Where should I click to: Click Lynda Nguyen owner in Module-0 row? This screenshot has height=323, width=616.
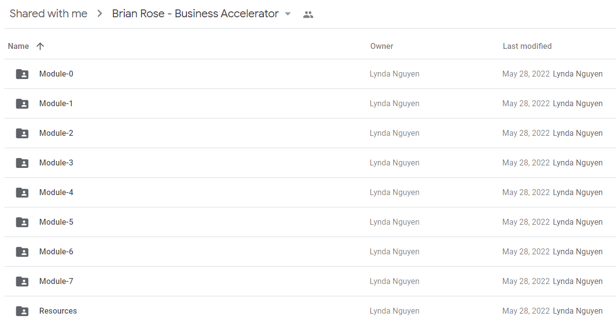pos(395,74)
